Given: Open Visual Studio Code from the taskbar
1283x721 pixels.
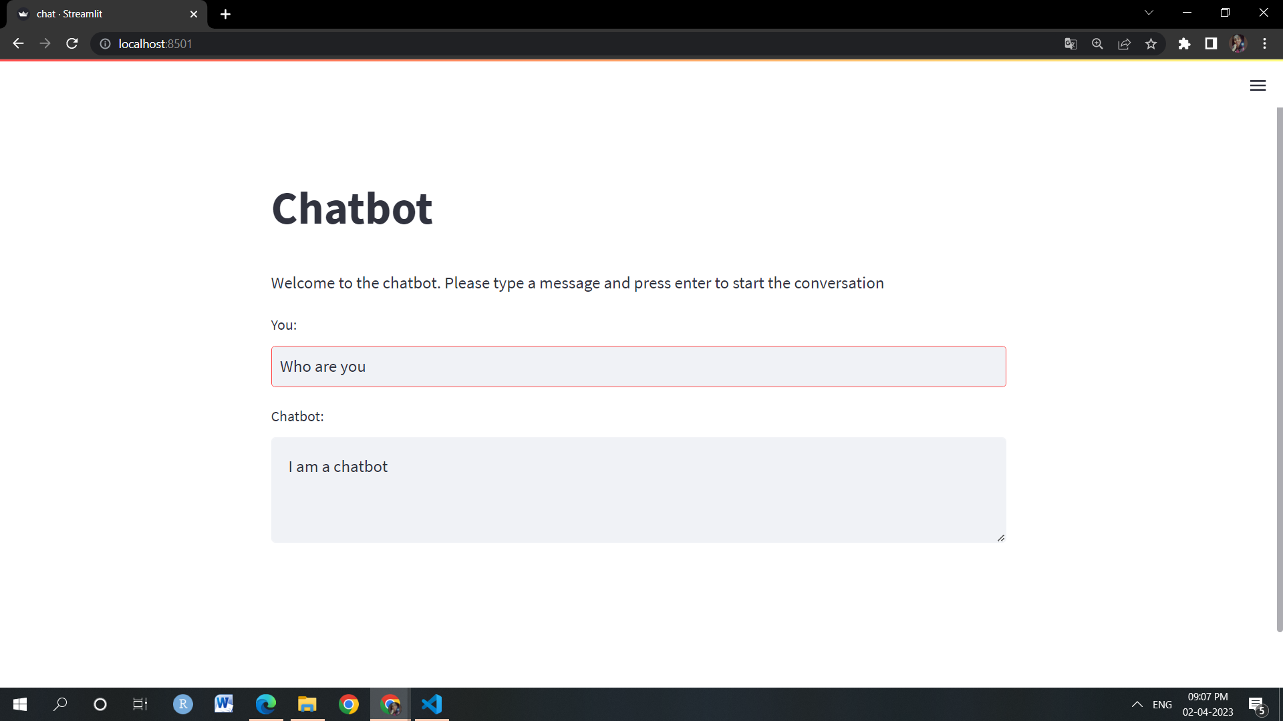Looking at the screenshot, I should pos(432,704).
